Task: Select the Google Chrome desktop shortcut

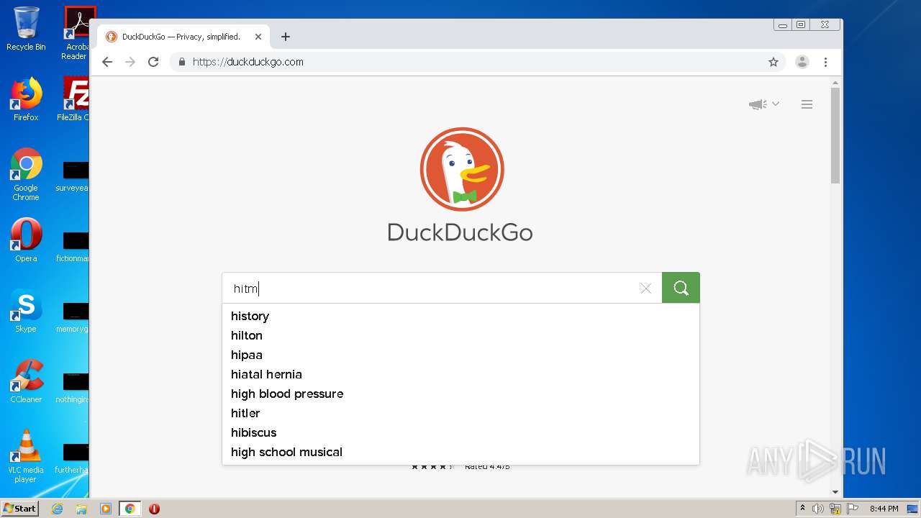Action: pos(26,175)
